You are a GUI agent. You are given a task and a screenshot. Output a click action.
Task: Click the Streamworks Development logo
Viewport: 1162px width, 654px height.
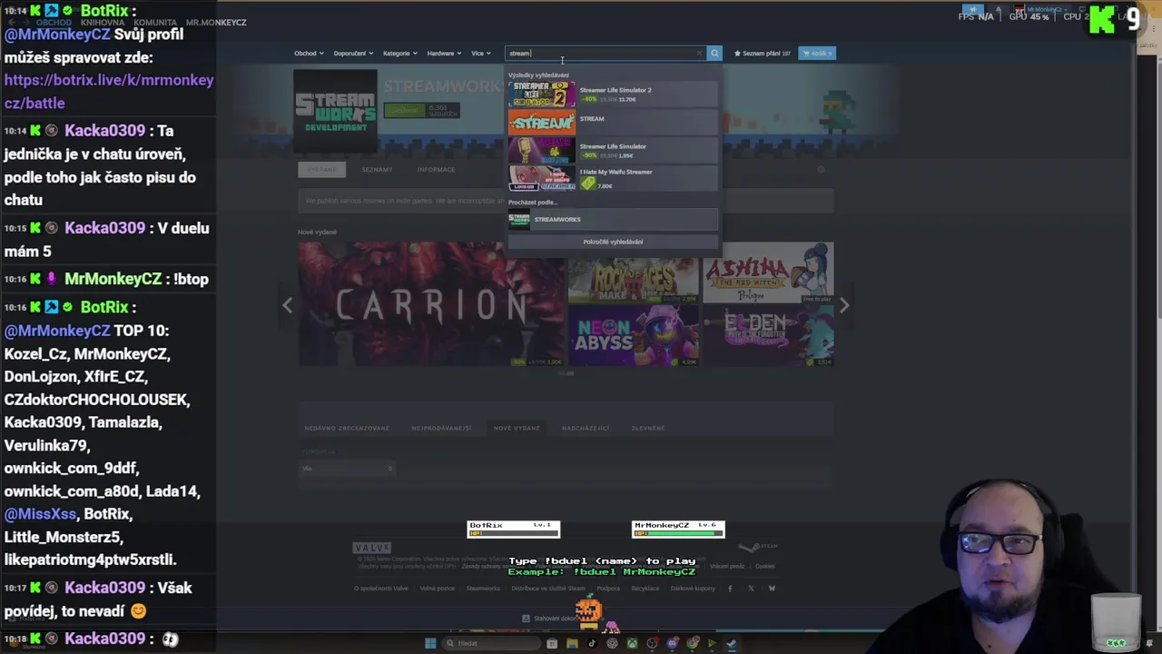[x=335, y=111]
